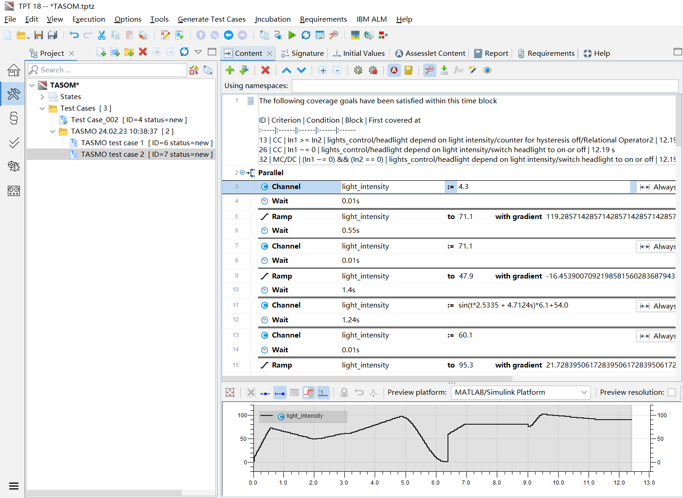Select TASMO test case 1 in tree
Viewport: 683px width, 498px height.
(112, 143)
